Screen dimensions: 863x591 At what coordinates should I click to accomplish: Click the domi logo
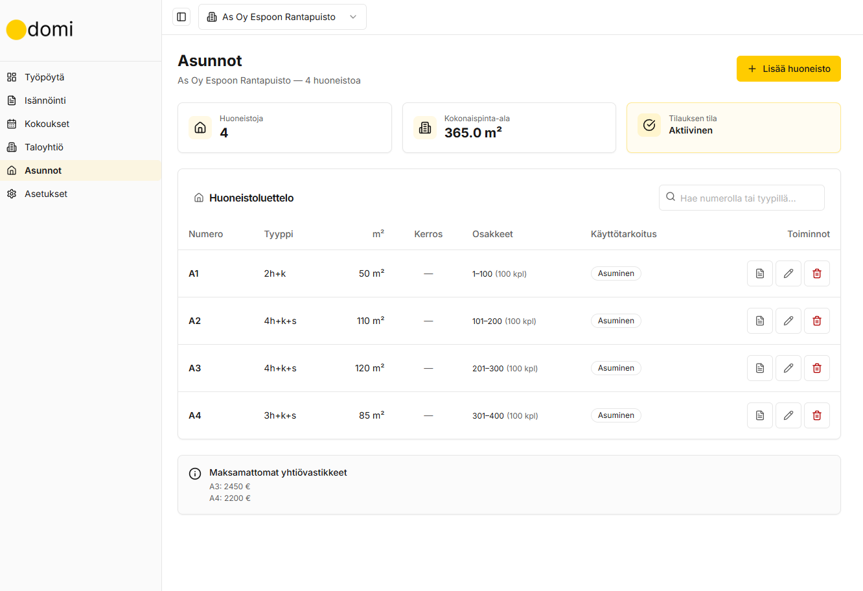point(40,29)
